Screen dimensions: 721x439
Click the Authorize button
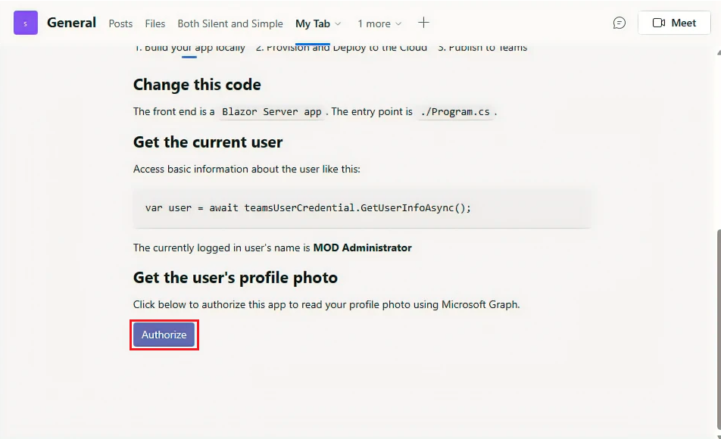(x=164, y=335)
